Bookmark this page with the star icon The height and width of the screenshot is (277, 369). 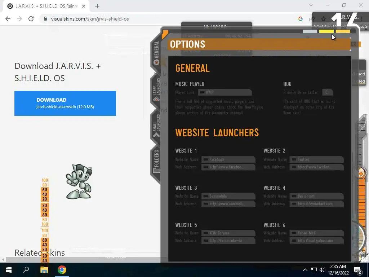(x=323, y=19)
